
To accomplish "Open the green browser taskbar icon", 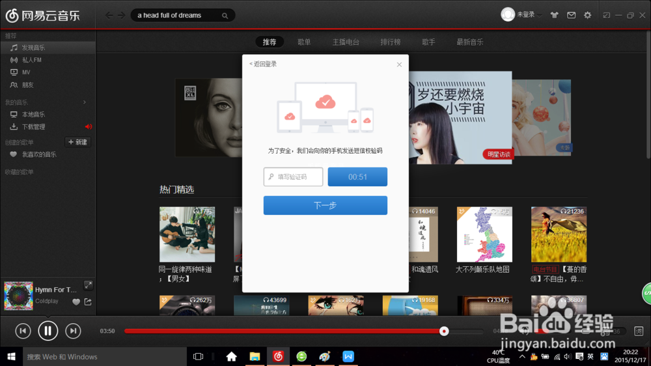I will pos(301,356).
